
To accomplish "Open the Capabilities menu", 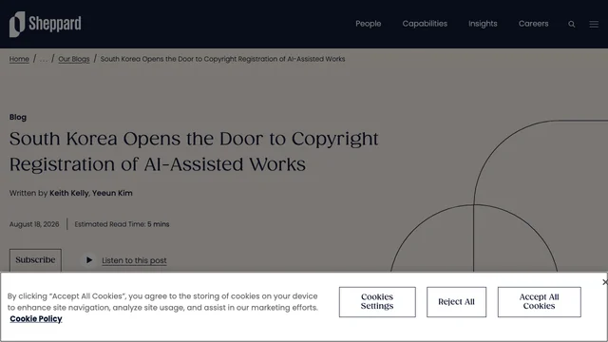I will pyautogui.click(x=425, y=24).
